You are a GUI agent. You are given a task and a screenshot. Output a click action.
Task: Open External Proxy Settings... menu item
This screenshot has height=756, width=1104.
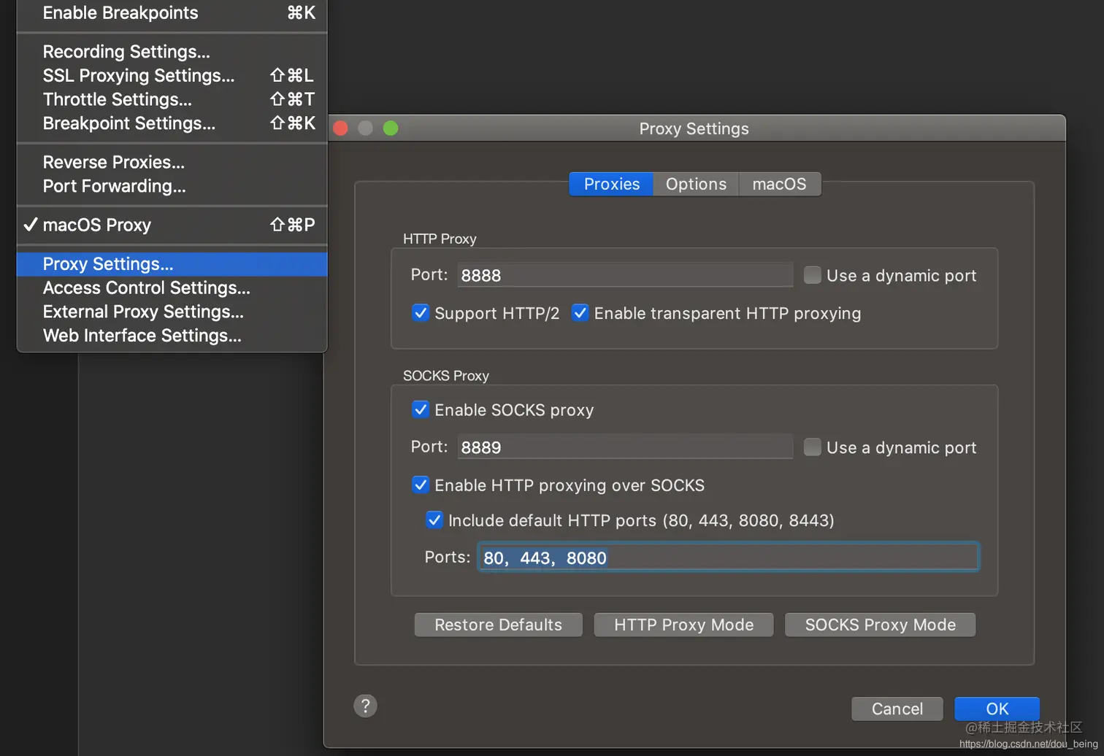tap(172, 312)
